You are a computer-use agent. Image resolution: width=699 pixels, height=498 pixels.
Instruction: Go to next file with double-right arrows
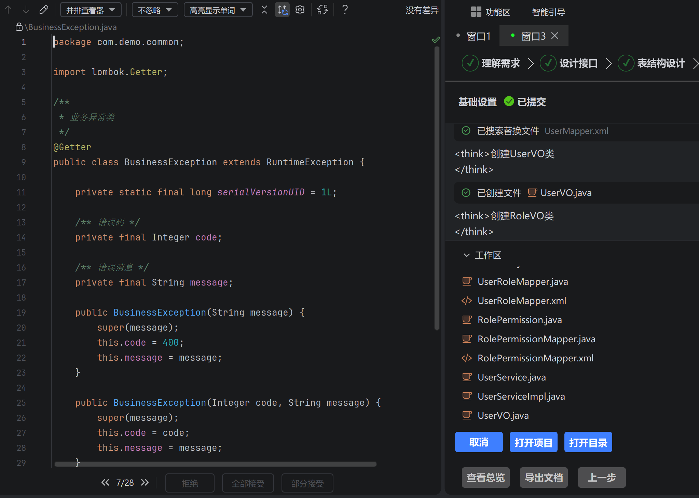pyautogui.click(x=145, y=482)
